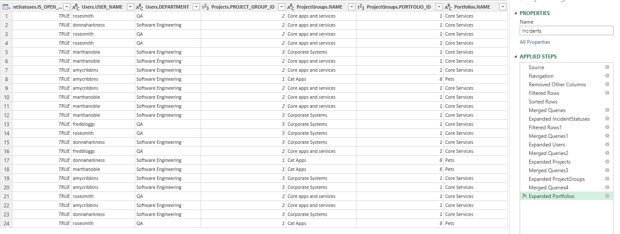The width and height of the screenshot is (620, 234).
Task: Open filter dropdown for Users.DEPARTMENT column
Action: [x=196, y=7]
